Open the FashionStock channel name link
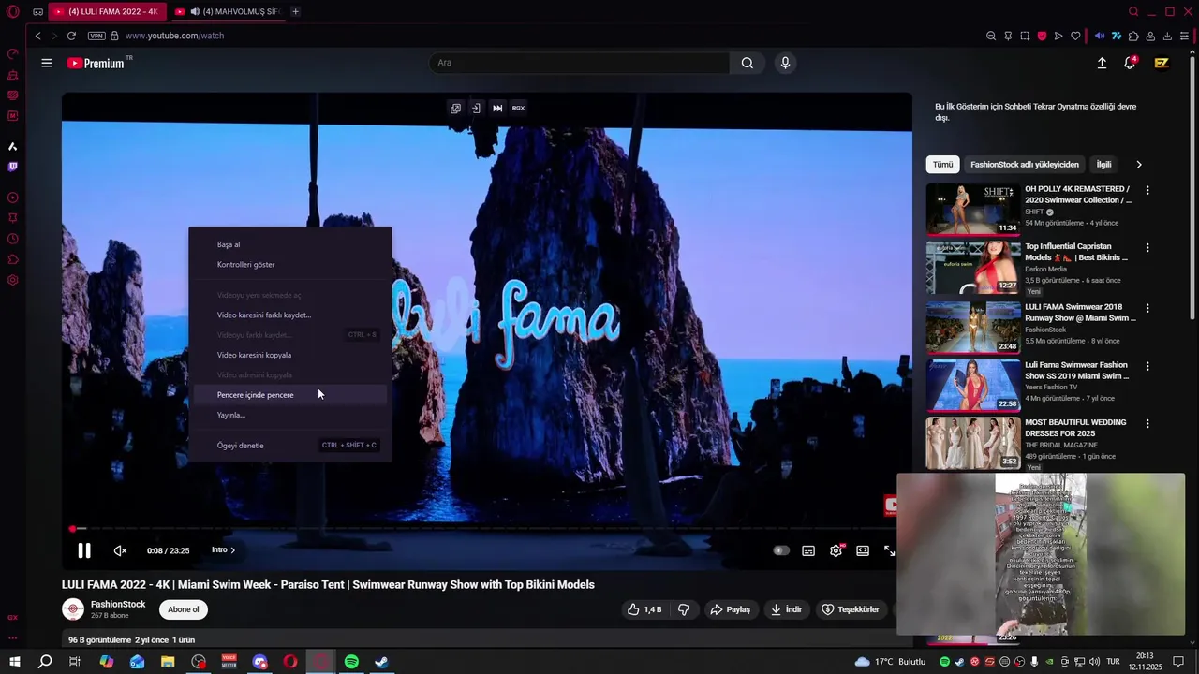Screen dimensions: 1199x674 click(x=118, y=604)
